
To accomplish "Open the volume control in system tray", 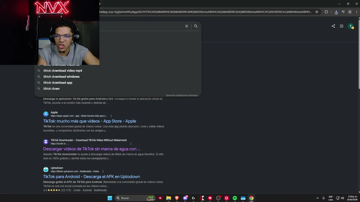I will click(x=342, y=198).
